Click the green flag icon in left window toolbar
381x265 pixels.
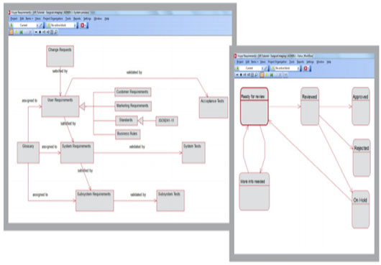pos(21,32)
